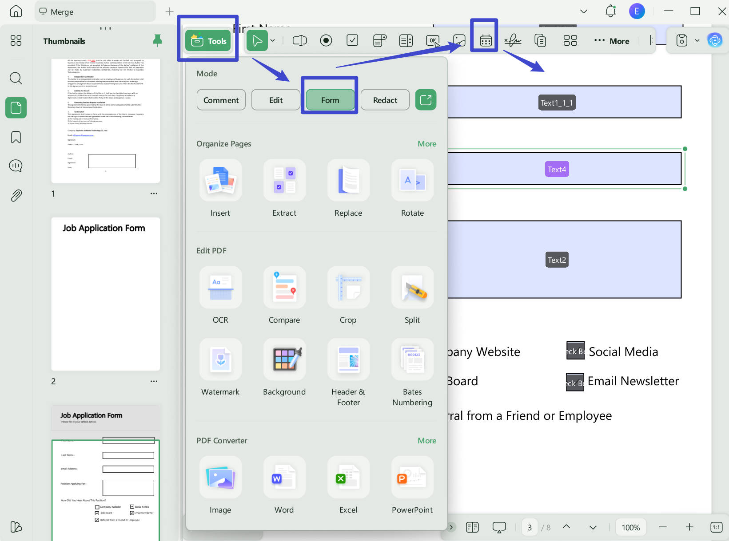Image resolution: width=729 pixels, height=541 pixels.
Task: Select the pointer selection tool
Action: point(257,41)
